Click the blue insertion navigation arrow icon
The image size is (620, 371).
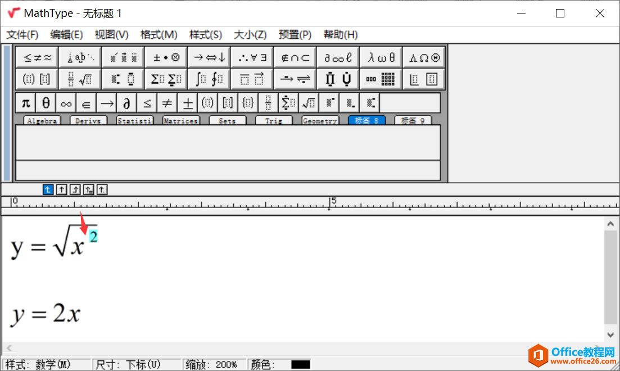tap(48, 189)
